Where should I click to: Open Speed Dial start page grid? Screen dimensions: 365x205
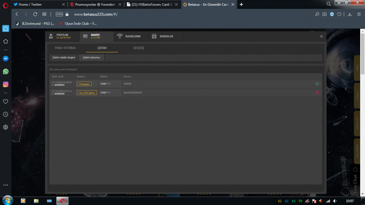pos(44,14)
